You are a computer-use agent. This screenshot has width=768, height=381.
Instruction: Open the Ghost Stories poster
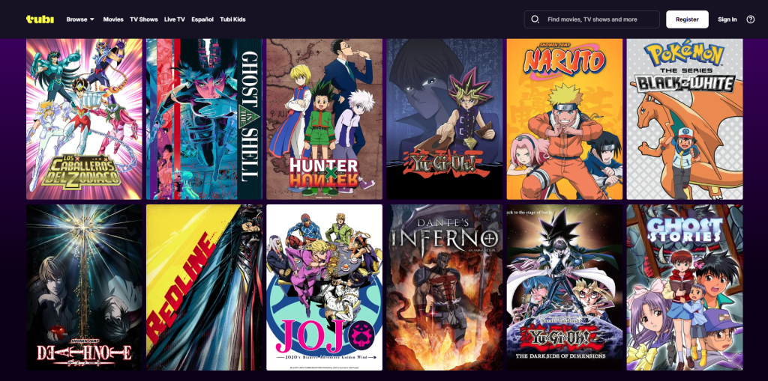tap(685, 287)
